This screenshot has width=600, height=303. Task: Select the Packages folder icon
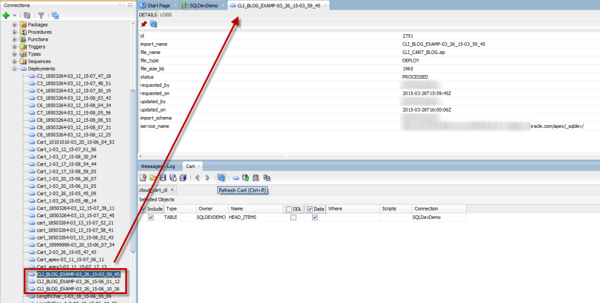tap(23, 25)
